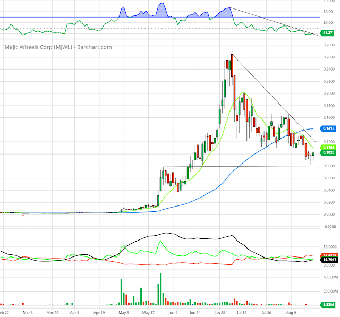Click the Jun 28 date label
Viewport: 340px width, 317px height.
pyautogui.click(x=219, y=312)
